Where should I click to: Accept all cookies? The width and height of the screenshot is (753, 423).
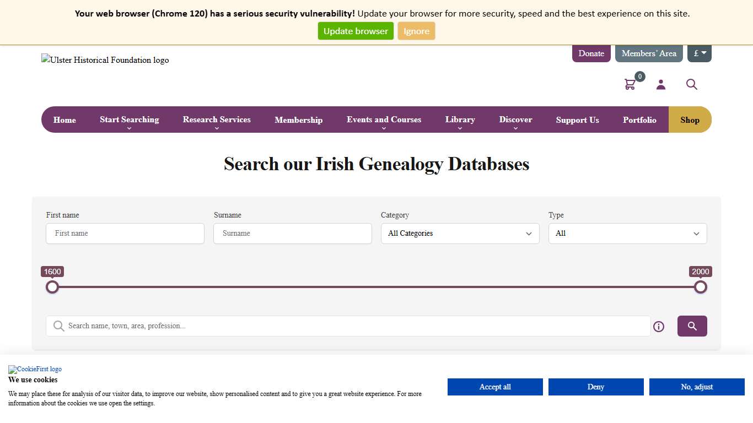[x=494, y=387]
